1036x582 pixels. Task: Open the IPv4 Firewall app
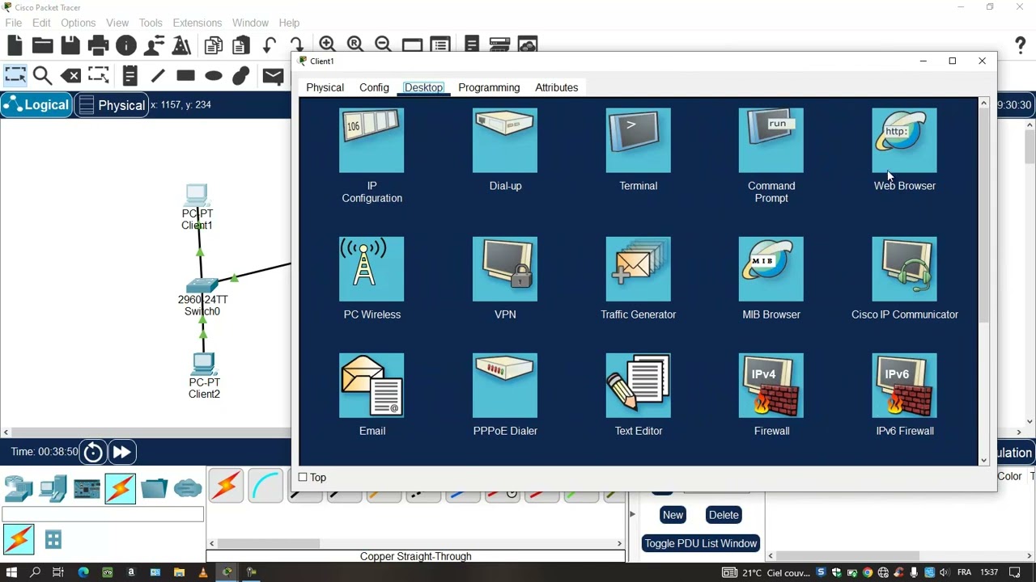coord(771,394)
